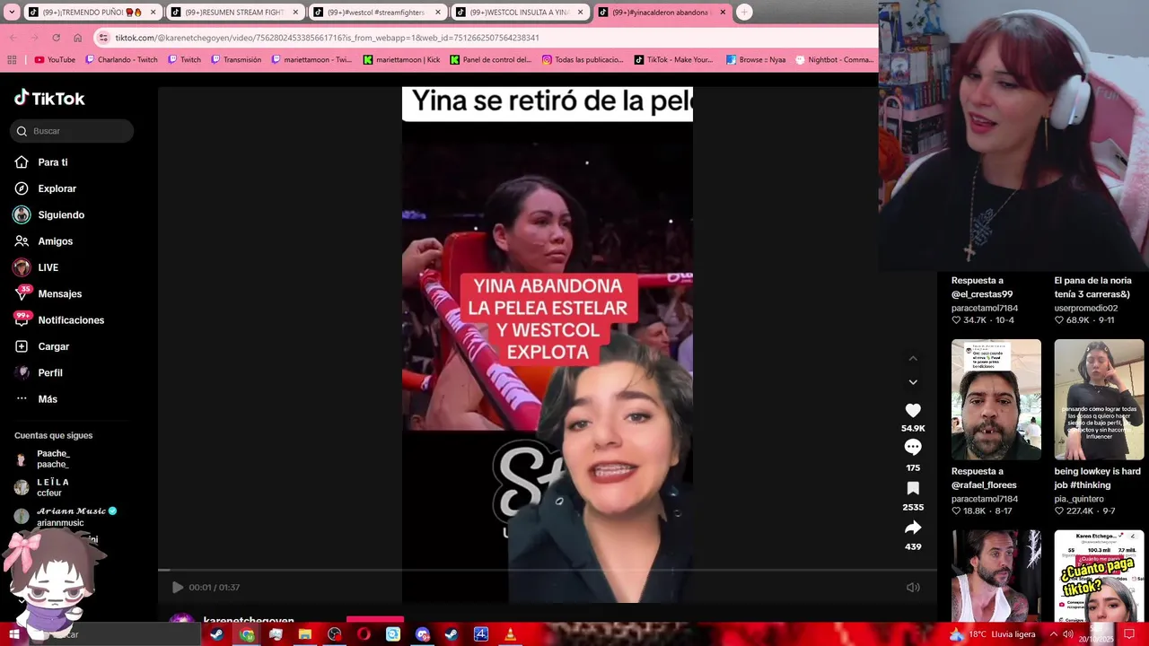Open the Panel de control del... bookmark
The height and width of the screenshot is (646, 1149).
[x=491, y=60]
